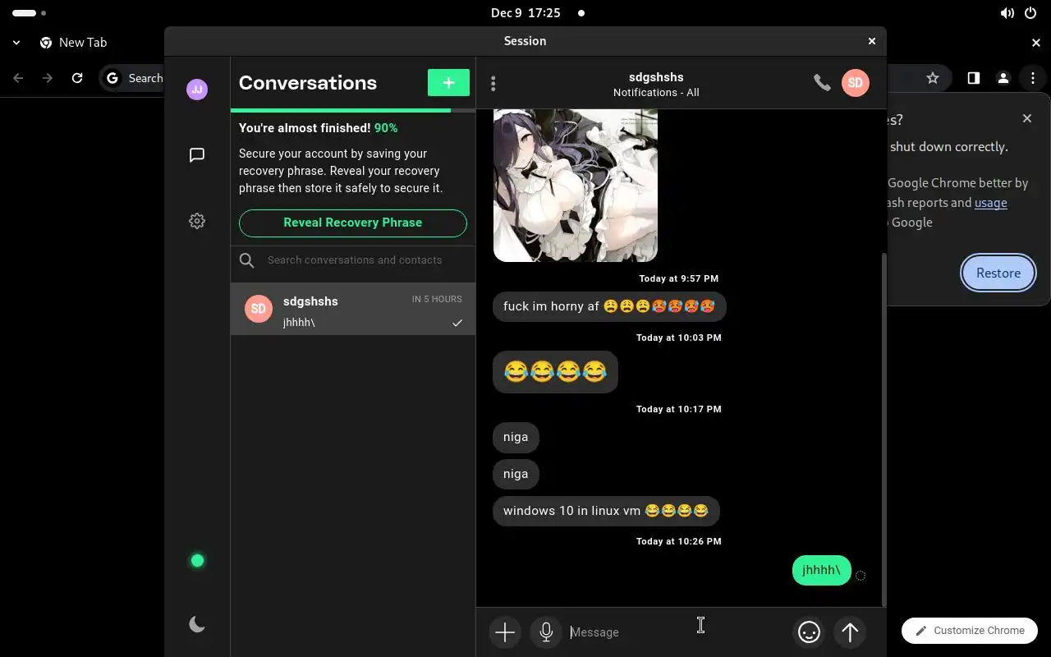Bookmark page with Chrome star icon
1051x657 pixels.
click(x=933, y=78)
